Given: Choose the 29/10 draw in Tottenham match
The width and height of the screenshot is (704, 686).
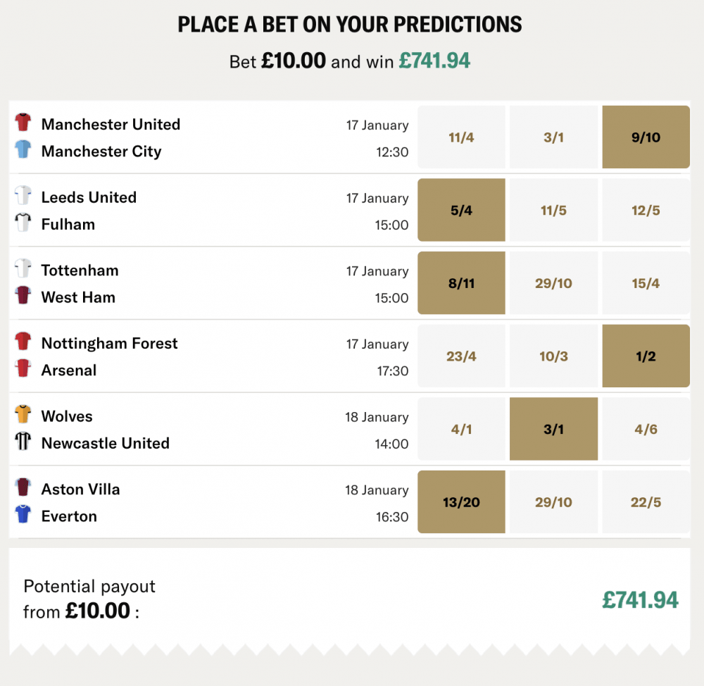Looking at the screenshot, I should click(x=553, y=282).
